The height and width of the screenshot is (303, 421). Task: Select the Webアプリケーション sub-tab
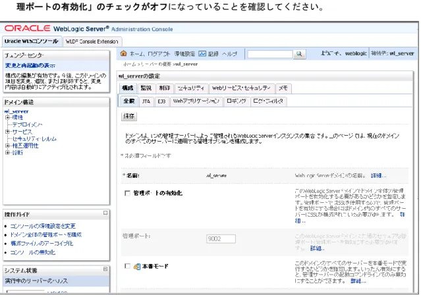click(x=196, y=101)
